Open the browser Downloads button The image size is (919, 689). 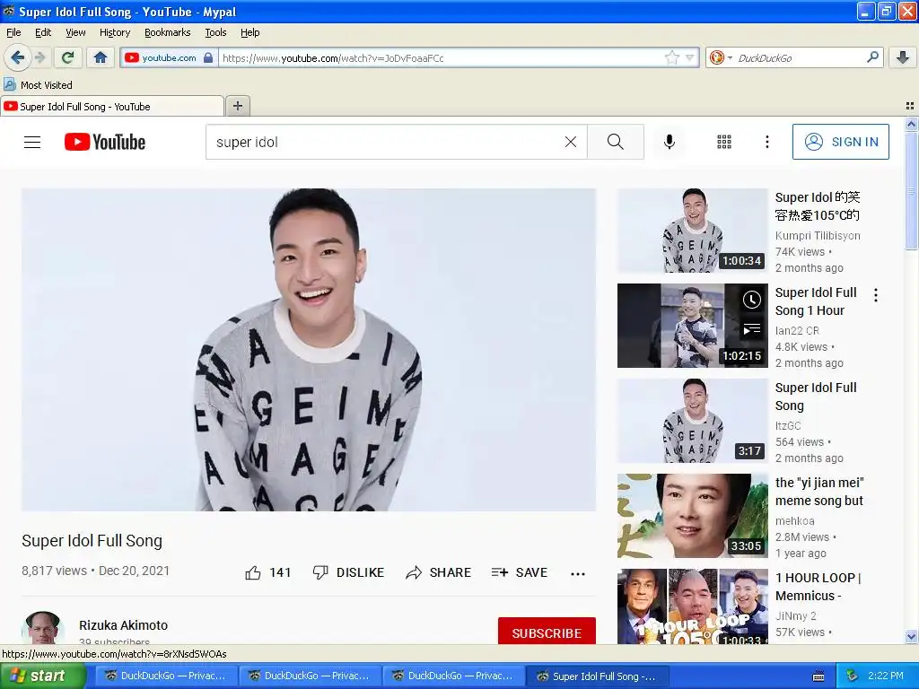point(903,57)
